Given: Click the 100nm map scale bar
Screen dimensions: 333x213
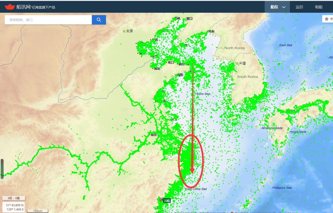Looking at the screenshot, I should point(38,211).
